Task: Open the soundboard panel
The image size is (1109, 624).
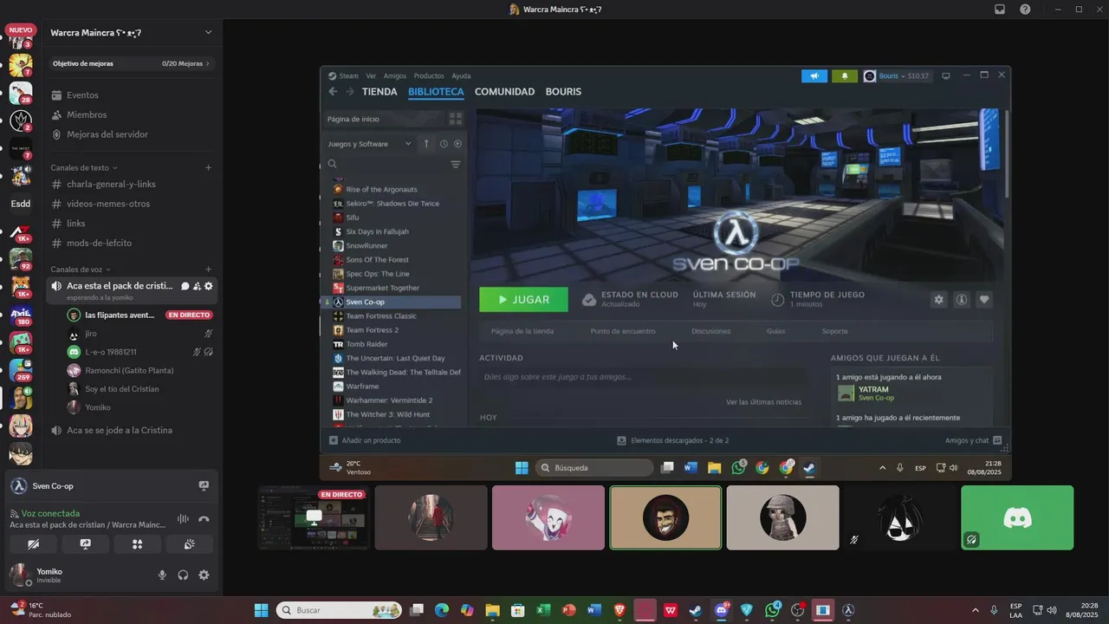Action: 189,544
